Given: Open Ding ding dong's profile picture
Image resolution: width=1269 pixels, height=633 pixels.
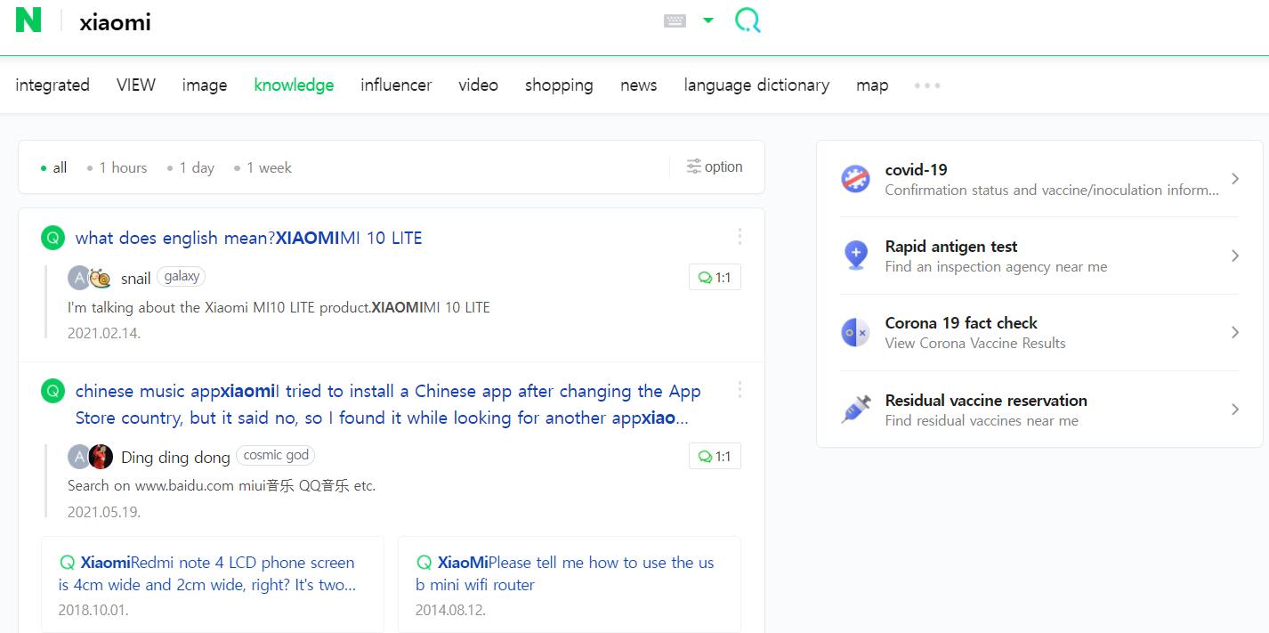Looking at the screenshot, I should pos(101,457).
